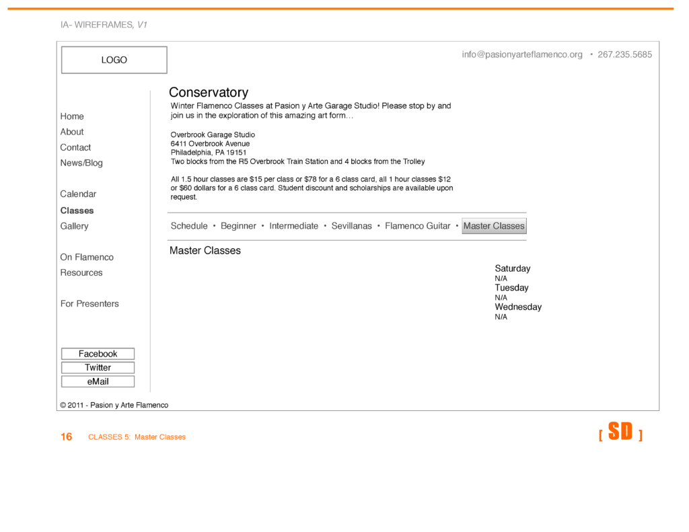Click the LOGO placeholder box
Image resolution: width=689 pixels, height=532 pixels.
[x=114, y=60]
